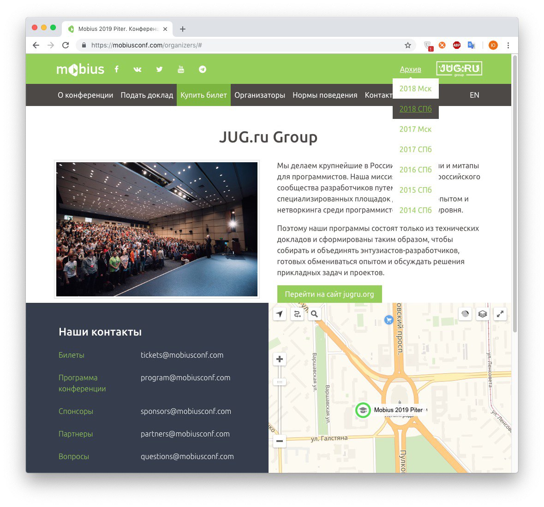Switch site language to EN
544x507 pixels.
[474, 95]
